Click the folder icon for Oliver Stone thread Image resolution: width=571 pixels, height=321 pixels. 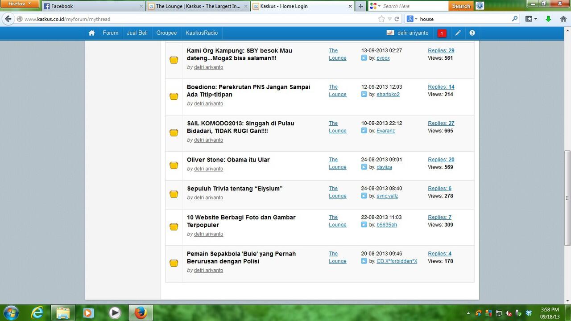click(174, 165)
